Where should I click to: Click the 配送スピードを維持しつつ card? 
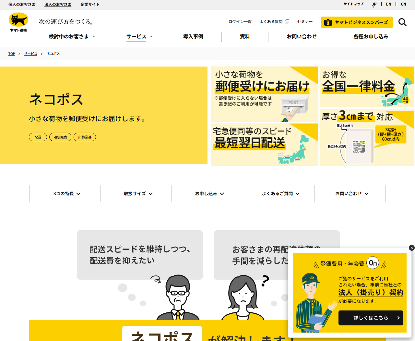pyautogui.click(x=140, y=255)
